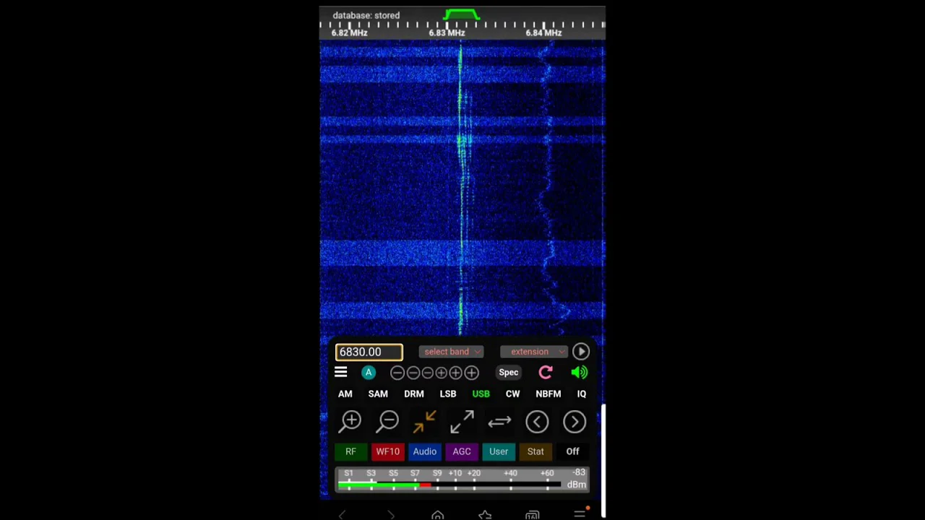Switch demodulation mode to LSB
The width and height of the screenshot is (925, 520).
coord(448,394)
